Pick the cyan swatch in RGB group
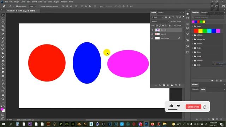This screenshot has height=127, width=226. (209, 31)
